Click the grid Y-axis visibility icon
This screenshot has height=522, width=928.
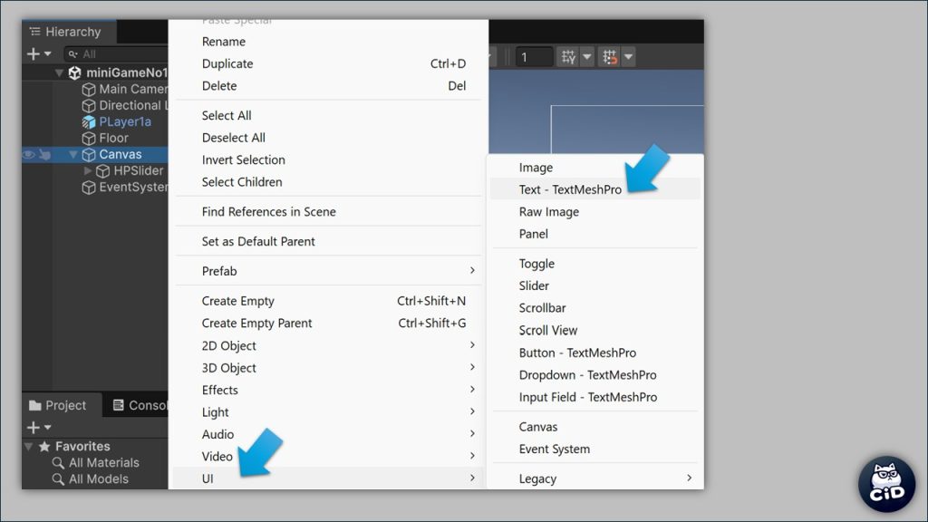point(568,57)
